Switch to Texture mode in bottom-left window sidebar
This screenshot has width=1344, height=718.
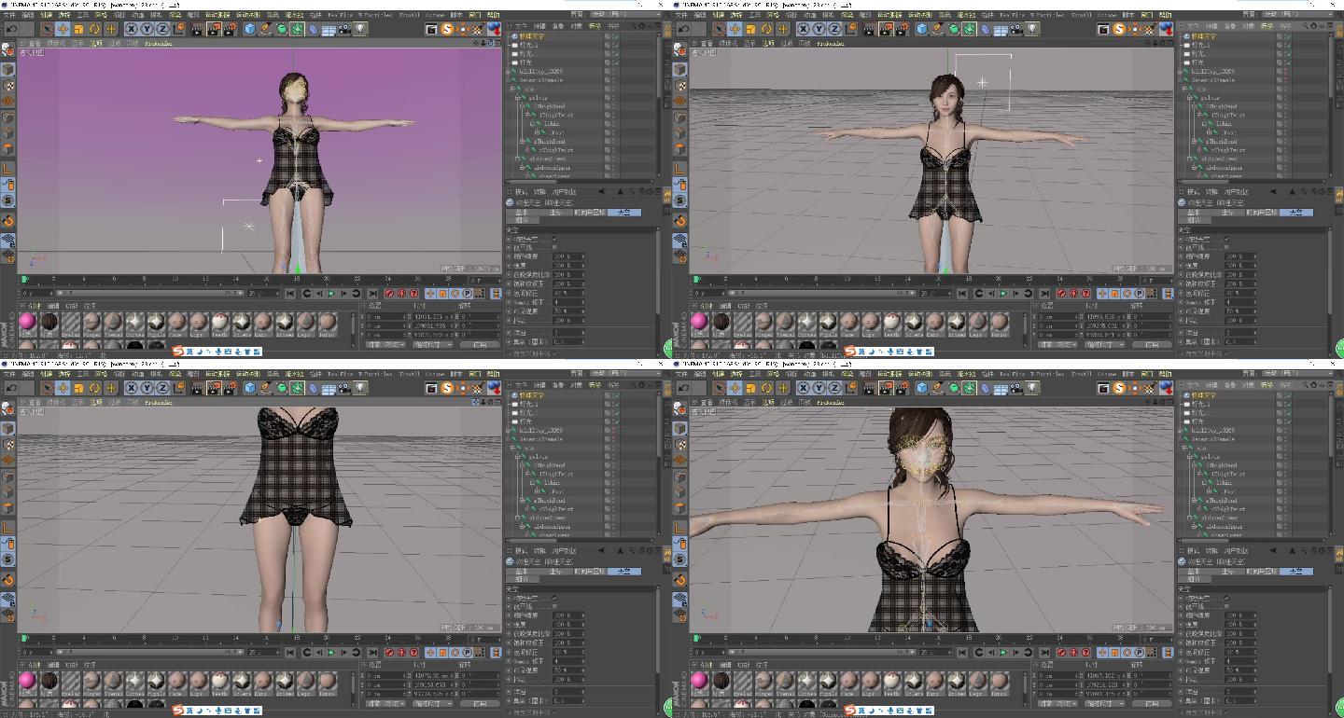pos(7,443)
